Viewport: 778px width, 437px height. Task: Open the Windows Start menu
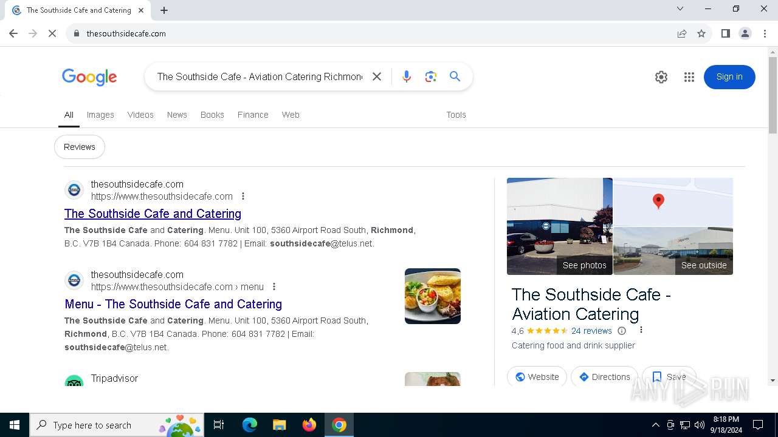pos(15,425)
